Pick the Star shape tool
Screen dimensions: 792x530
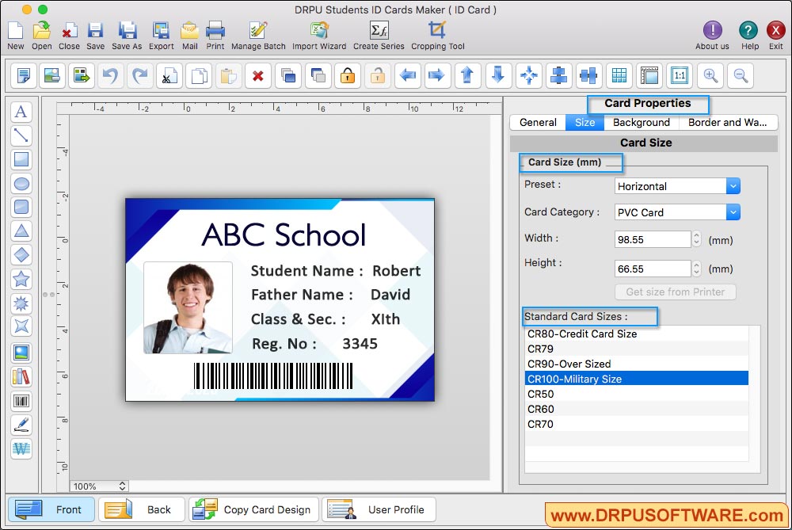21,278
